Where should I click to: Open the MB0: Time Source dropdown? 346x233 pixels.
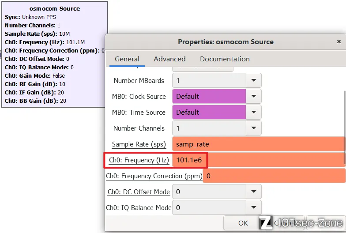254,112
